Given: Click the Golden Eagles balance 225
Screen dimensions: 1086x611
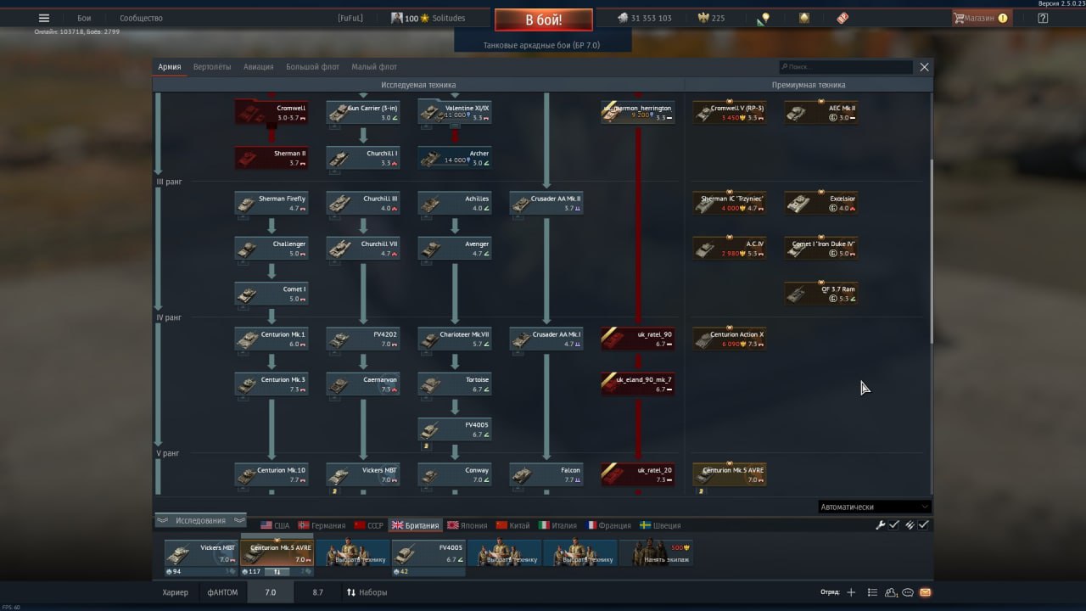Looking at the screenshot, I should tap(711, 18).
